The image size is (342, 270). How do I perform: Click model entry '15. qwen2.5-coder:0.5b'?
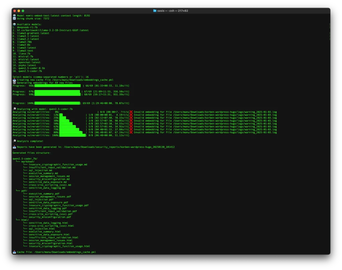[29, 68]
